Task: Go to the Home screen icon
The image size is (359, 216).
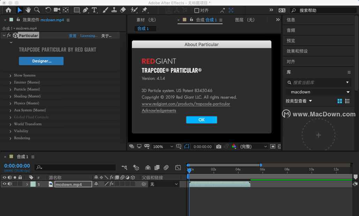Action: 8,10
